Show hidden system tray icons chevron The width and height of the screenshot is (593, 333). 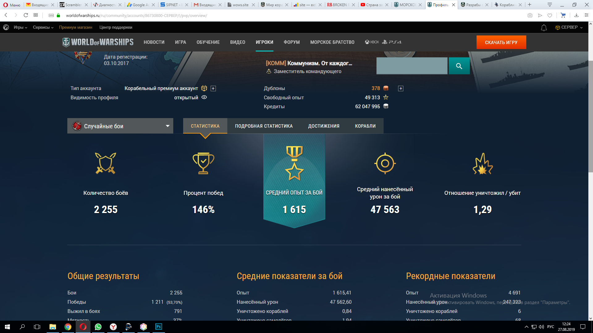pyautogui.click(x=527, y=327)
